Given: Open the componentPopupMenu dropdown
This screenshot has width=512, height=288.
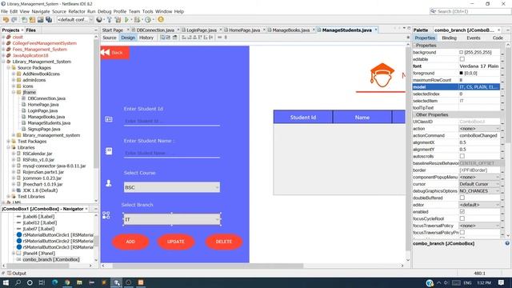Looking at the screenshot, I should (479, 177).
